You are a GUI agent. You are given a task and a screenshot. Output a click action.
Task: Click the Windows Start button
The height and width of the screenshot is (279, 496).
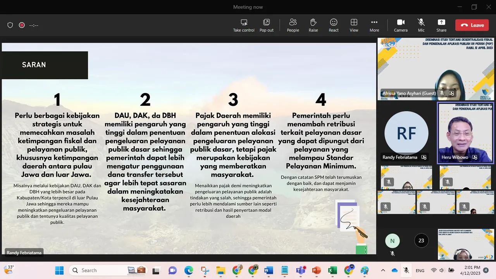(x=59, y=270)
